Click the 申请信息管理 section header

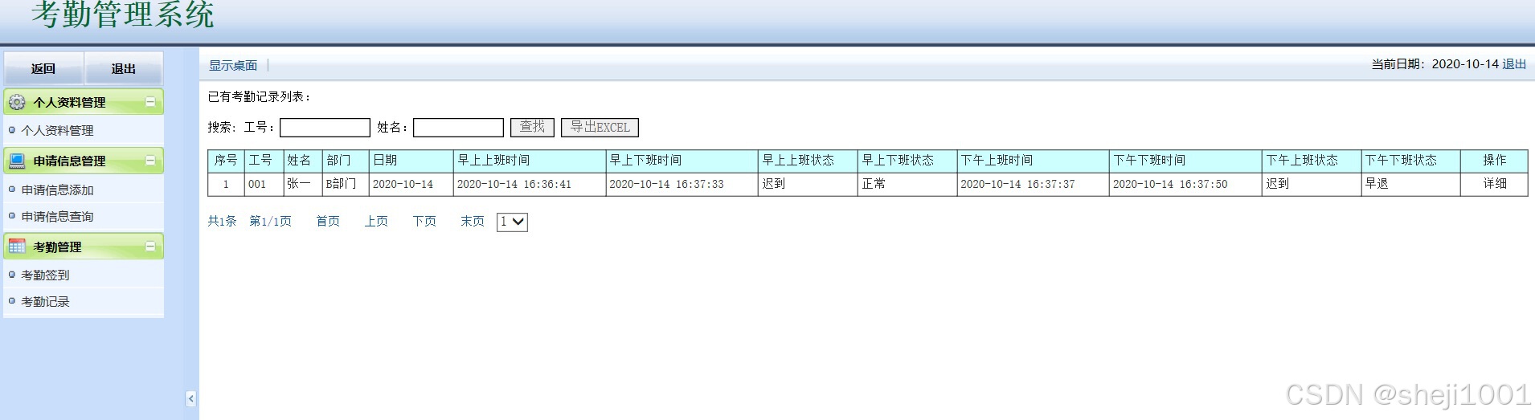pyautogui.click(x=84, y=161)
